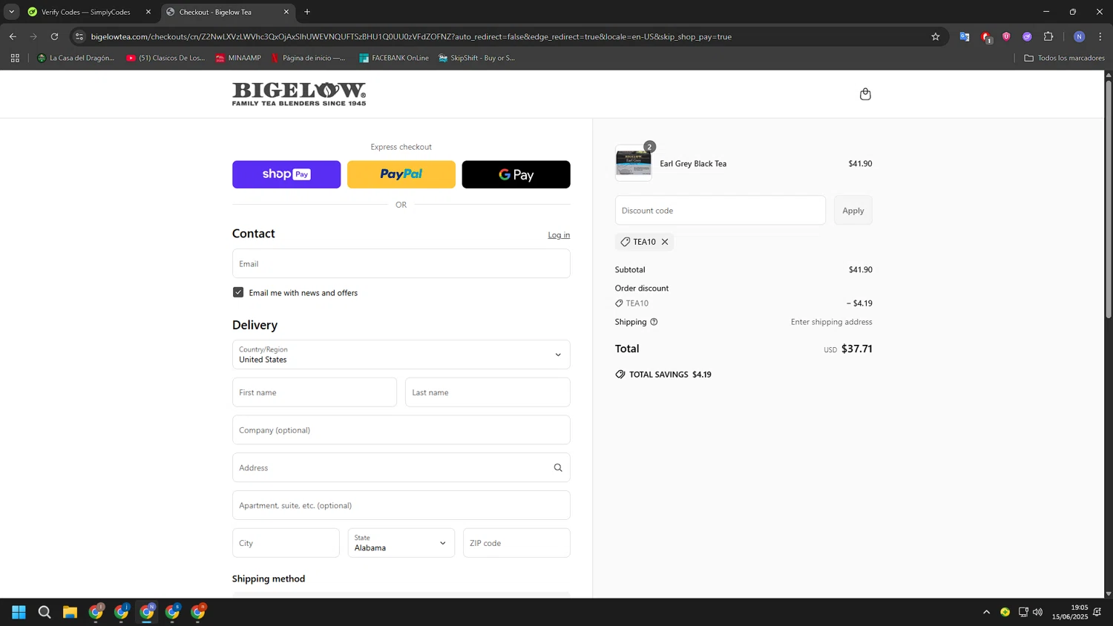Open a new browser tab

(307, 12)
